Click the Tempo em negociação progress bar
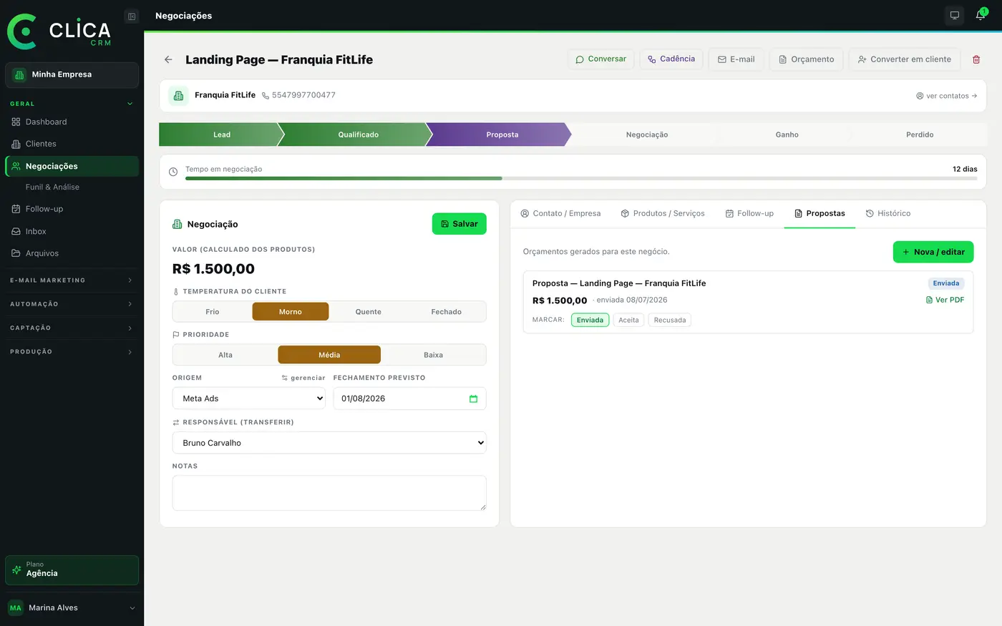1002x626 pixels. click(x=581, y=178)
